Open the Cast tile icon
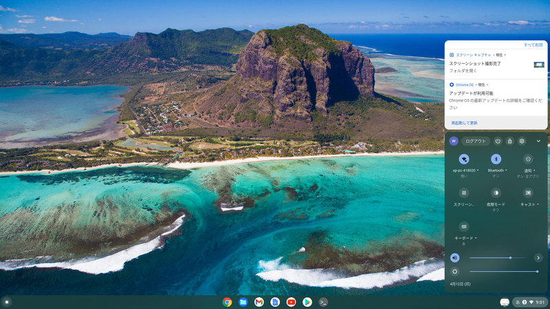550x309 pixels. [528, 193]
